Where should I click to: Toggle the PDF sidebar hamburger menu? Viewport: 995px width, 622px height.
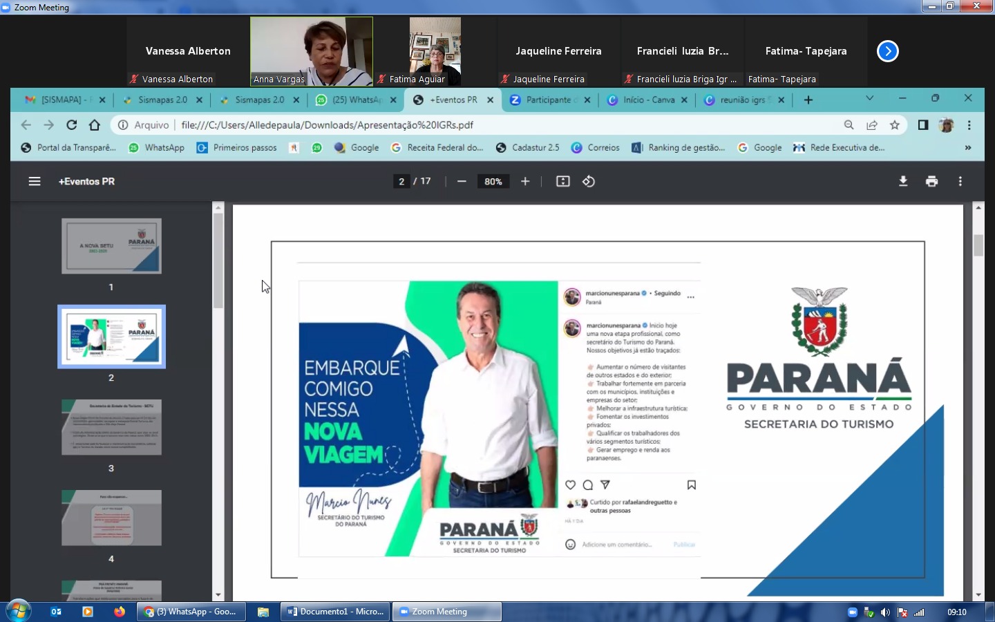point(35,181)
